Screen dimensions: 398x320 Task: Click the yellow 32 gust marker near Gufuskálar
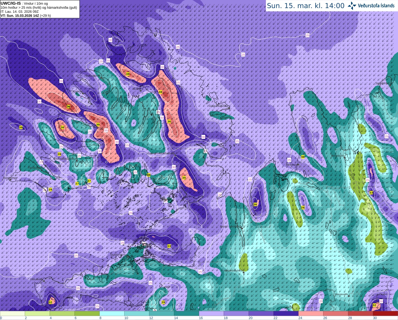tap(50, 302)
